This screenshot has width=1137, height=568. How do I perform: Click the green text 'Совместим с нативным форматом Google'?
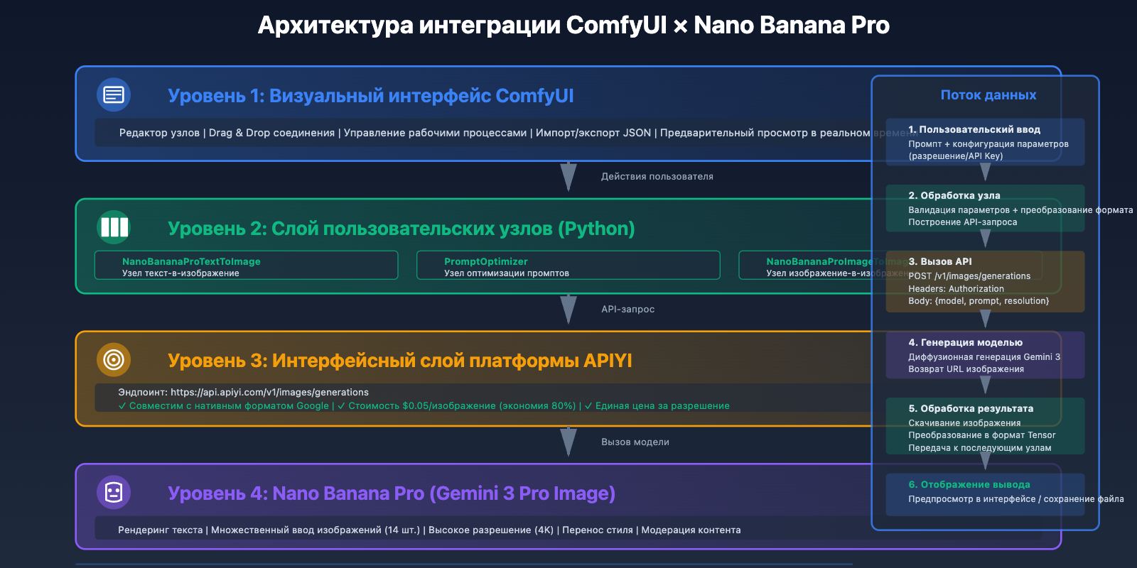[x=229, y=406]
